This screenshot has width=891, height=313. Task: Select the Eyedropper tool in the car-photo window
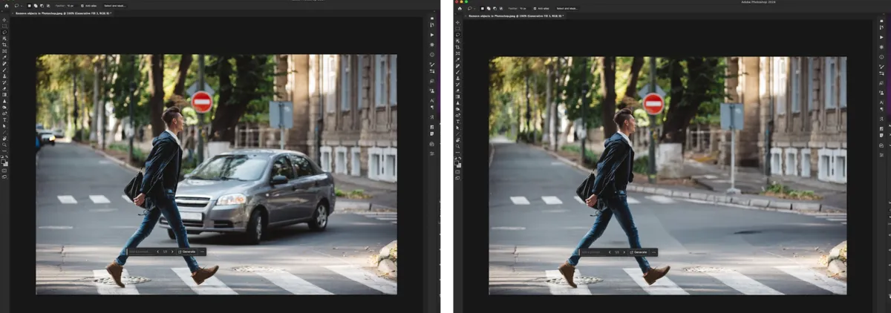click(x=4, y=58)
